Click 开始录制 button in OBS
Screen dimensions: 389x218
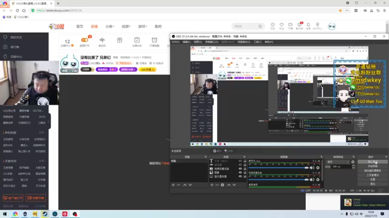click(x=372, y=166)
